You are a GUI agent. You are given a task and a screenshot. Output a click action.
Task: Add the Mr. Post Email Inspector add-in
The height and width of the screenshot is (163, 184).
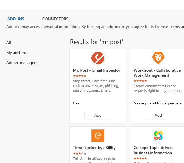point(98,115)
